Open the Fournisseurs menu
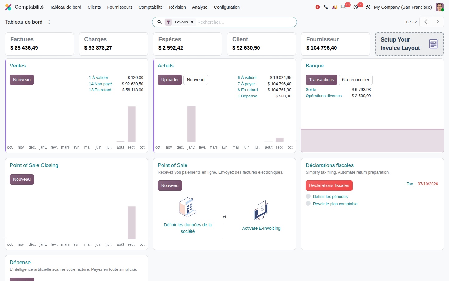The image size is (449, 281). click(x=120, y=7)
